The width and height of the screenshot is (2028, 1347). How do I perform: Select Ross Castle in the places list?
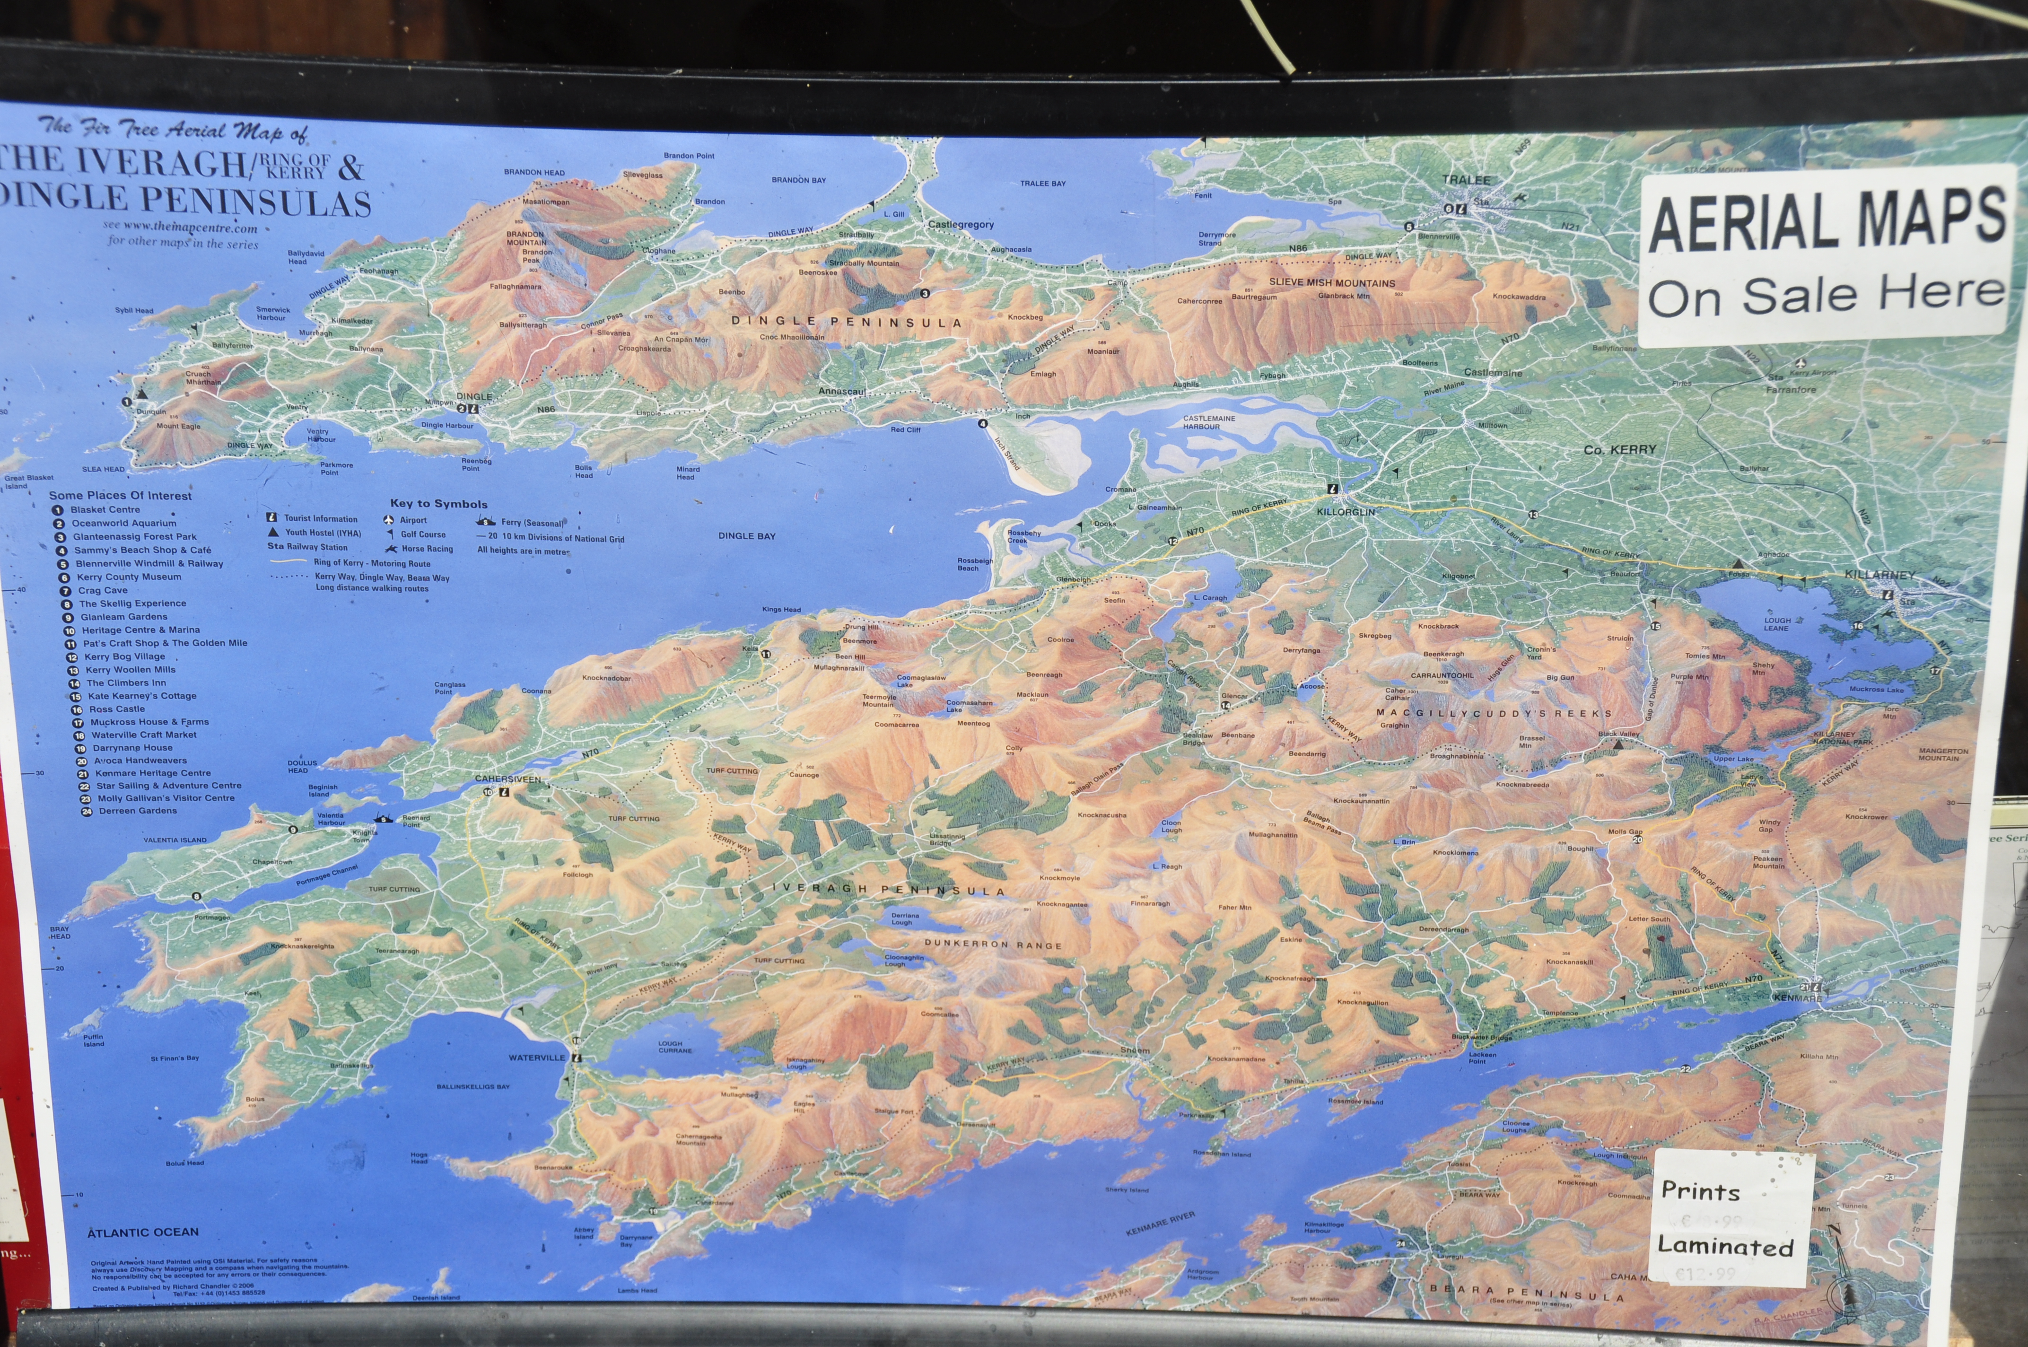click(117, 709)
